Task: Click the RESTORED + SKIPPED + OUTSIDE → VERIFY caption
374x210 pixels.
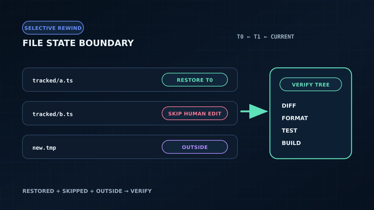Action: point(87,191)
